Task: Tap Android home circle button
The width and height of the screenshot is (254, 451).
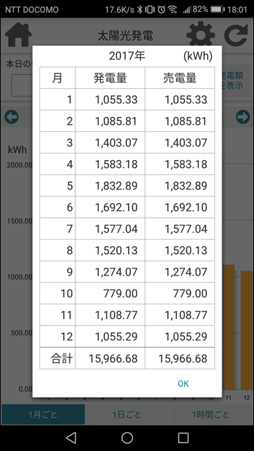Action: [x=127, y=438]
